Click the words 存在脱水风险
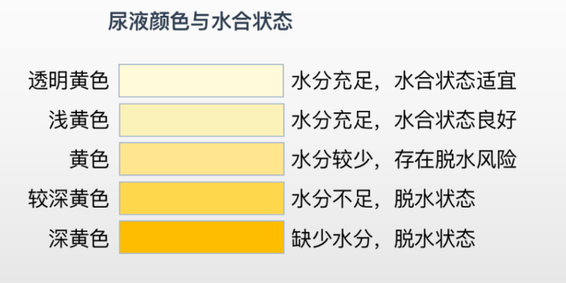Screen dimensions: 566x283 pos(455,159)
